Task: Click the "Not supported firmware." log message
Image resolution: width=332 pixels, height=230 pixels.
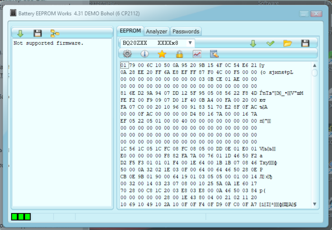Action: [48, 43]
